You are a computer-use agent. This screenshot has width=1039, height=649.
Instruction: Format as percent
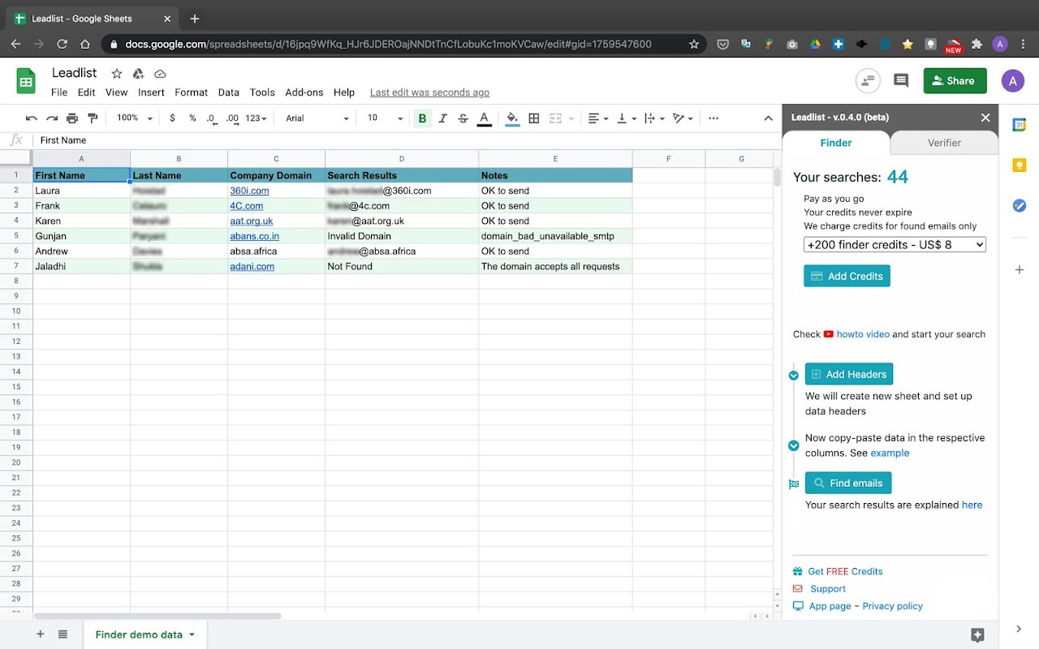(192, 118)
